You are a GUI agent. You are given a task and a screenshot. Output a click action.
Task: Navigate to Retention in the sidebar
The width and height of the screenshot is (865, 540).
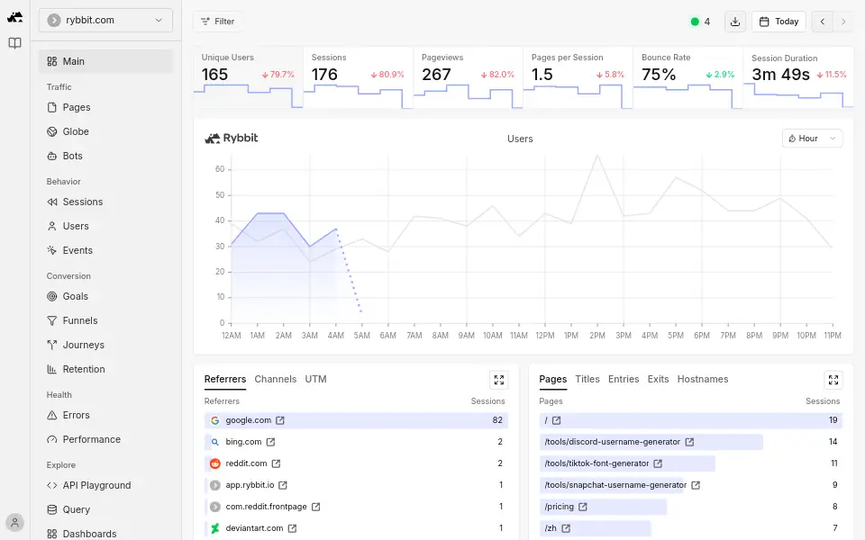pyautogui.click(x=105, y=369)
